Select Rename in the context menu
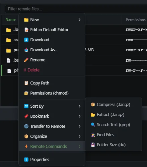This screenshot has width=147, height=167. pos(52,60)
